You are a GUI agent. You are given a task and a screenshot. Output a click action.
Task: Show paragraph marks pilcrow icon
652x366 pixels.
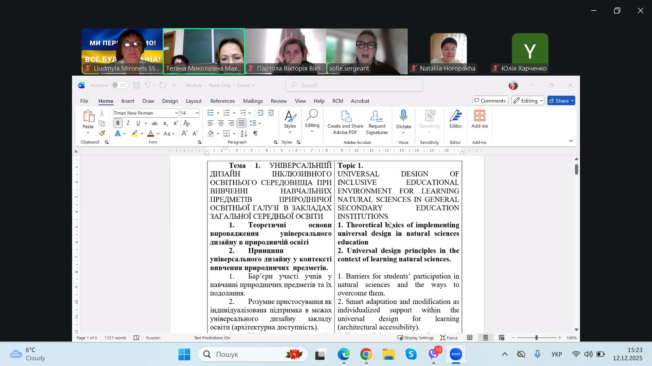[255, 134]
